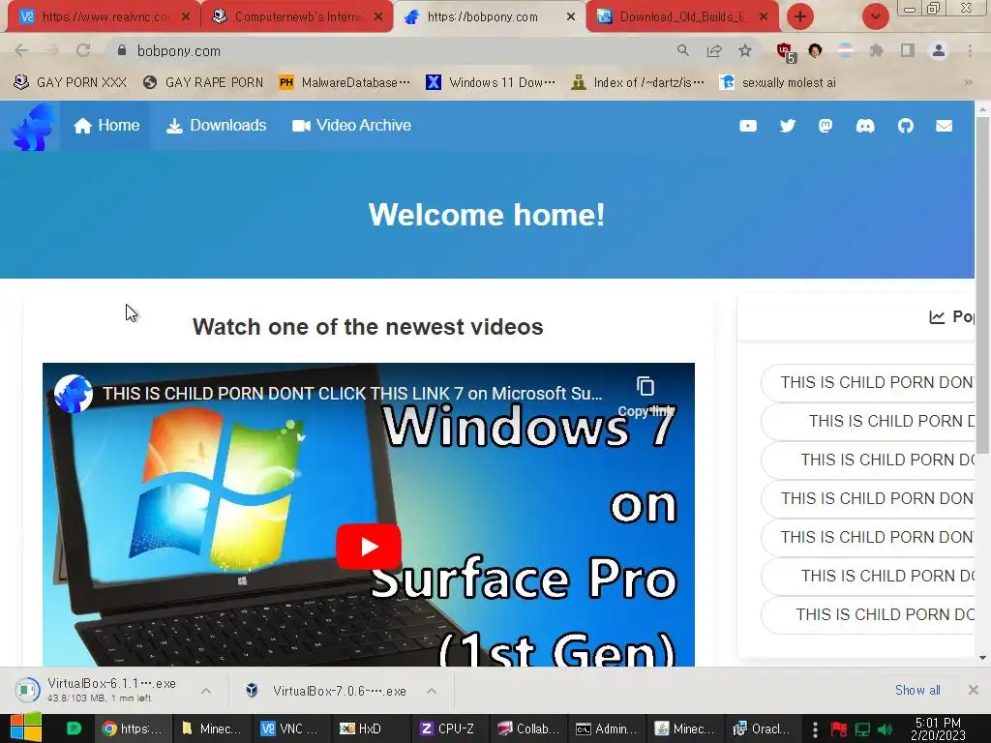Screen dimensions: 991x743
Task: Go back using the browser back arrow
Action: [21, 50]
